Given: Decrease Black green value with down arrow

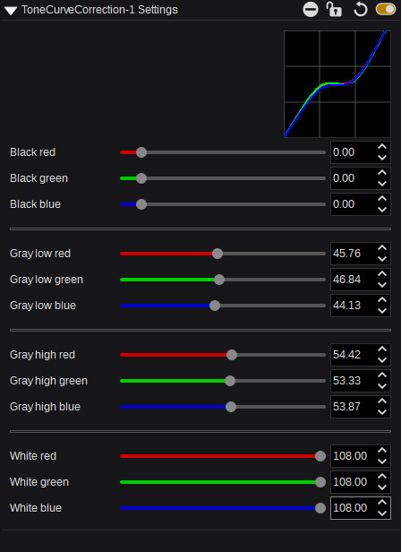Looking at the screenshot, I should [x=382, y=184].
